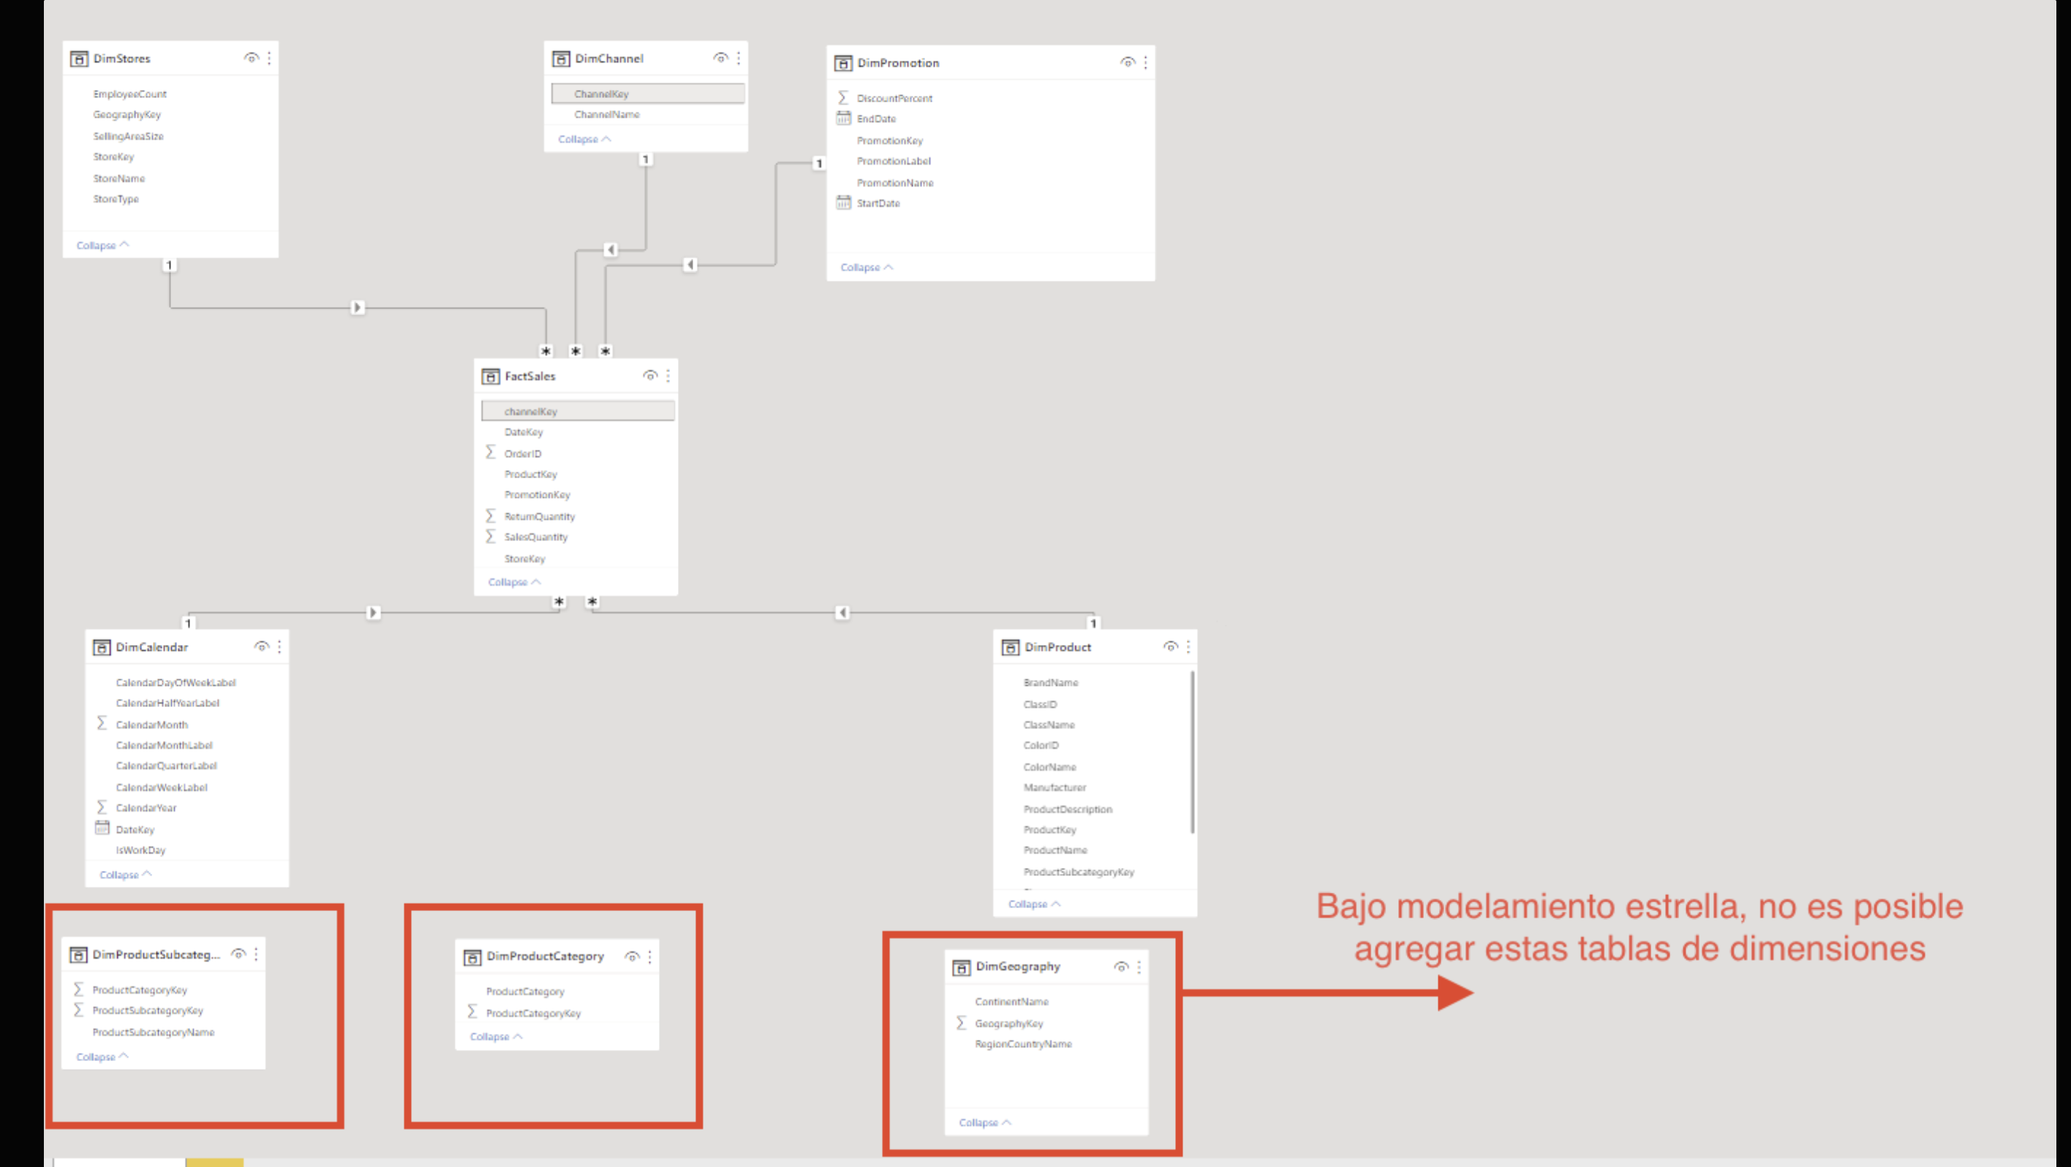Viewport: 2071px width, 1167px height.
Task: Click the Collapse link on DimGeography
Action: pyautogui.click(x=982, y=1123)
